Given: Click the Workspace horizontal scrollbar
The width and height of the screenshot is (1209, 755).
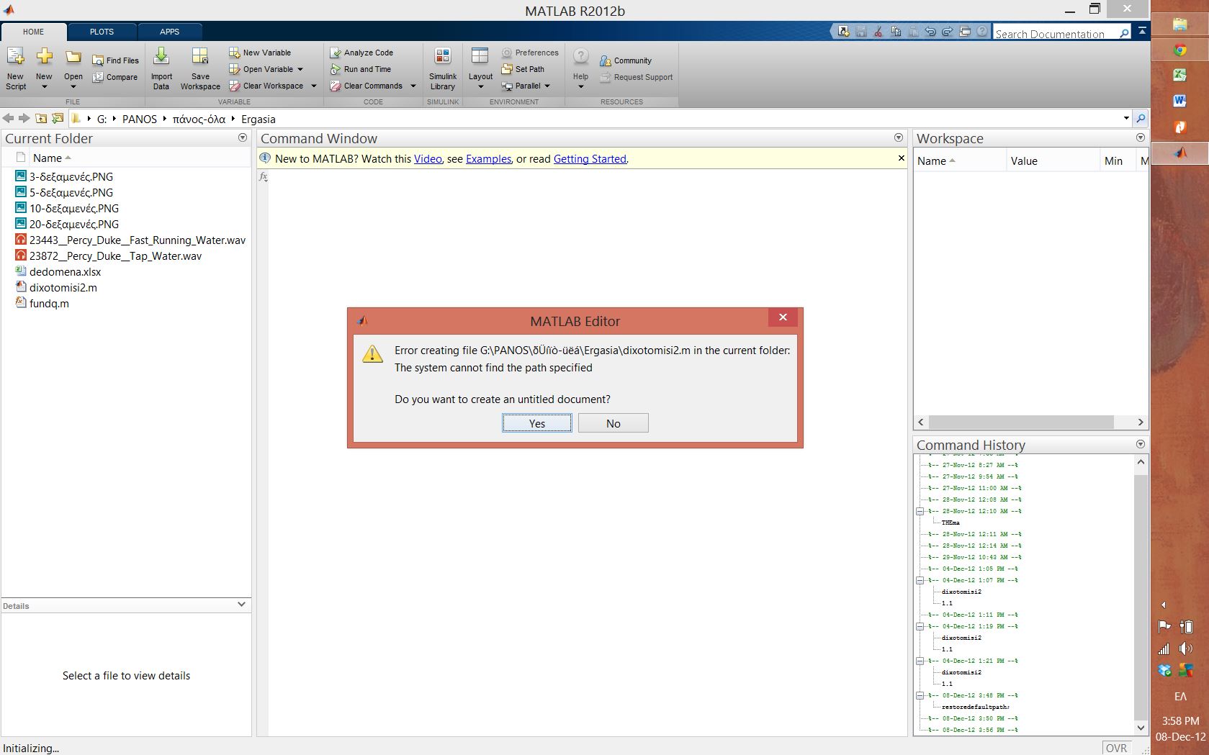Looking at the screenshot, I should pos(1021,422).
